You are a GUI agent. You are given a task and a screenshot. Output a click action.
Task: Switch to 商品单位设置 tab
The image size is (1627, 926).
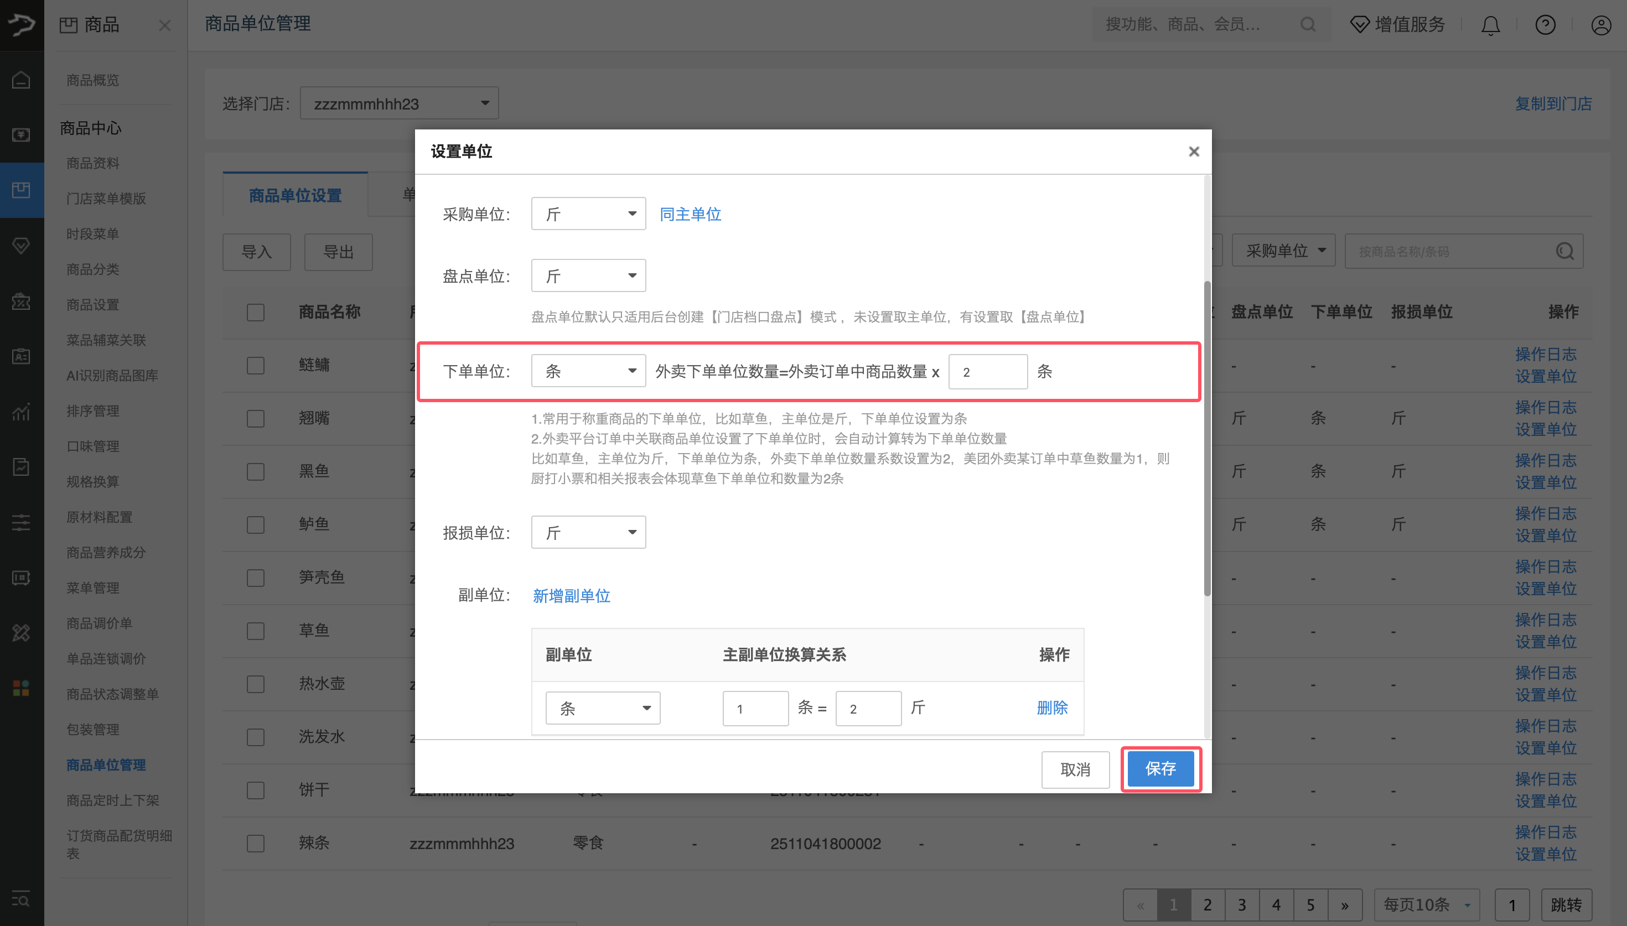coord(295,195)
